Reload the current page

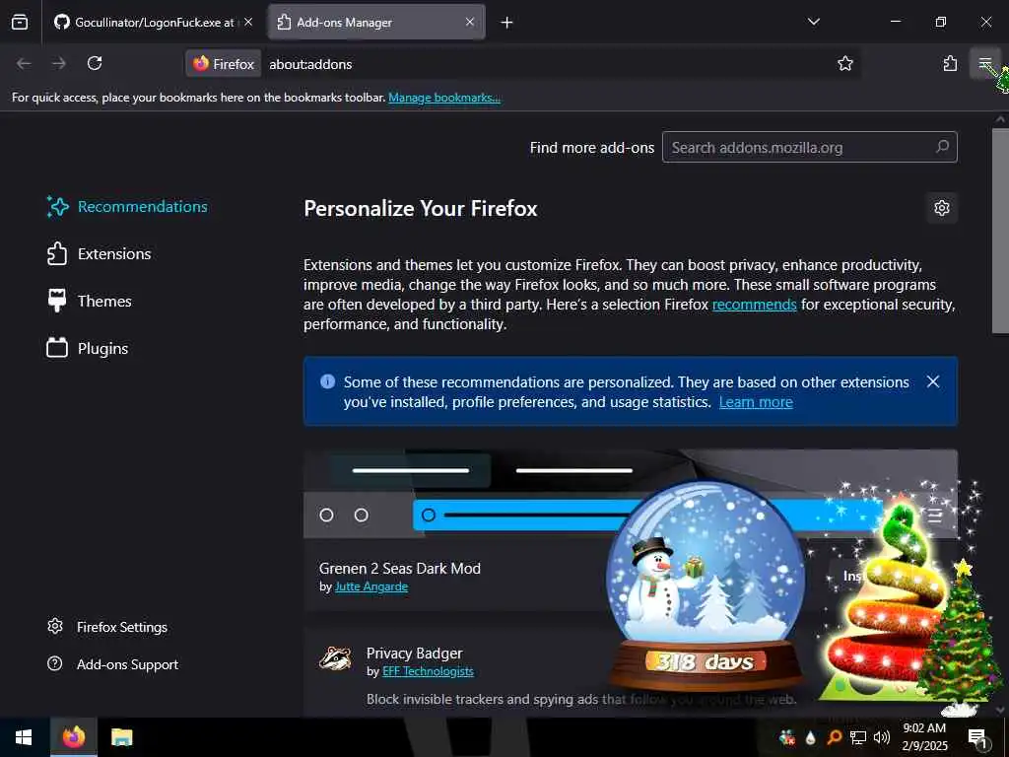pos(95,63)
